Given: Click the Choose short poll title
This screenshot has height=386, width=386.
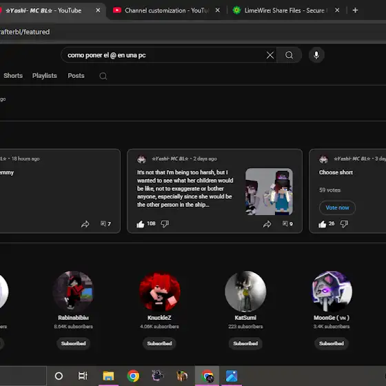Looking at the screenshot, I should pyautogui.click(x=336, y=172).
